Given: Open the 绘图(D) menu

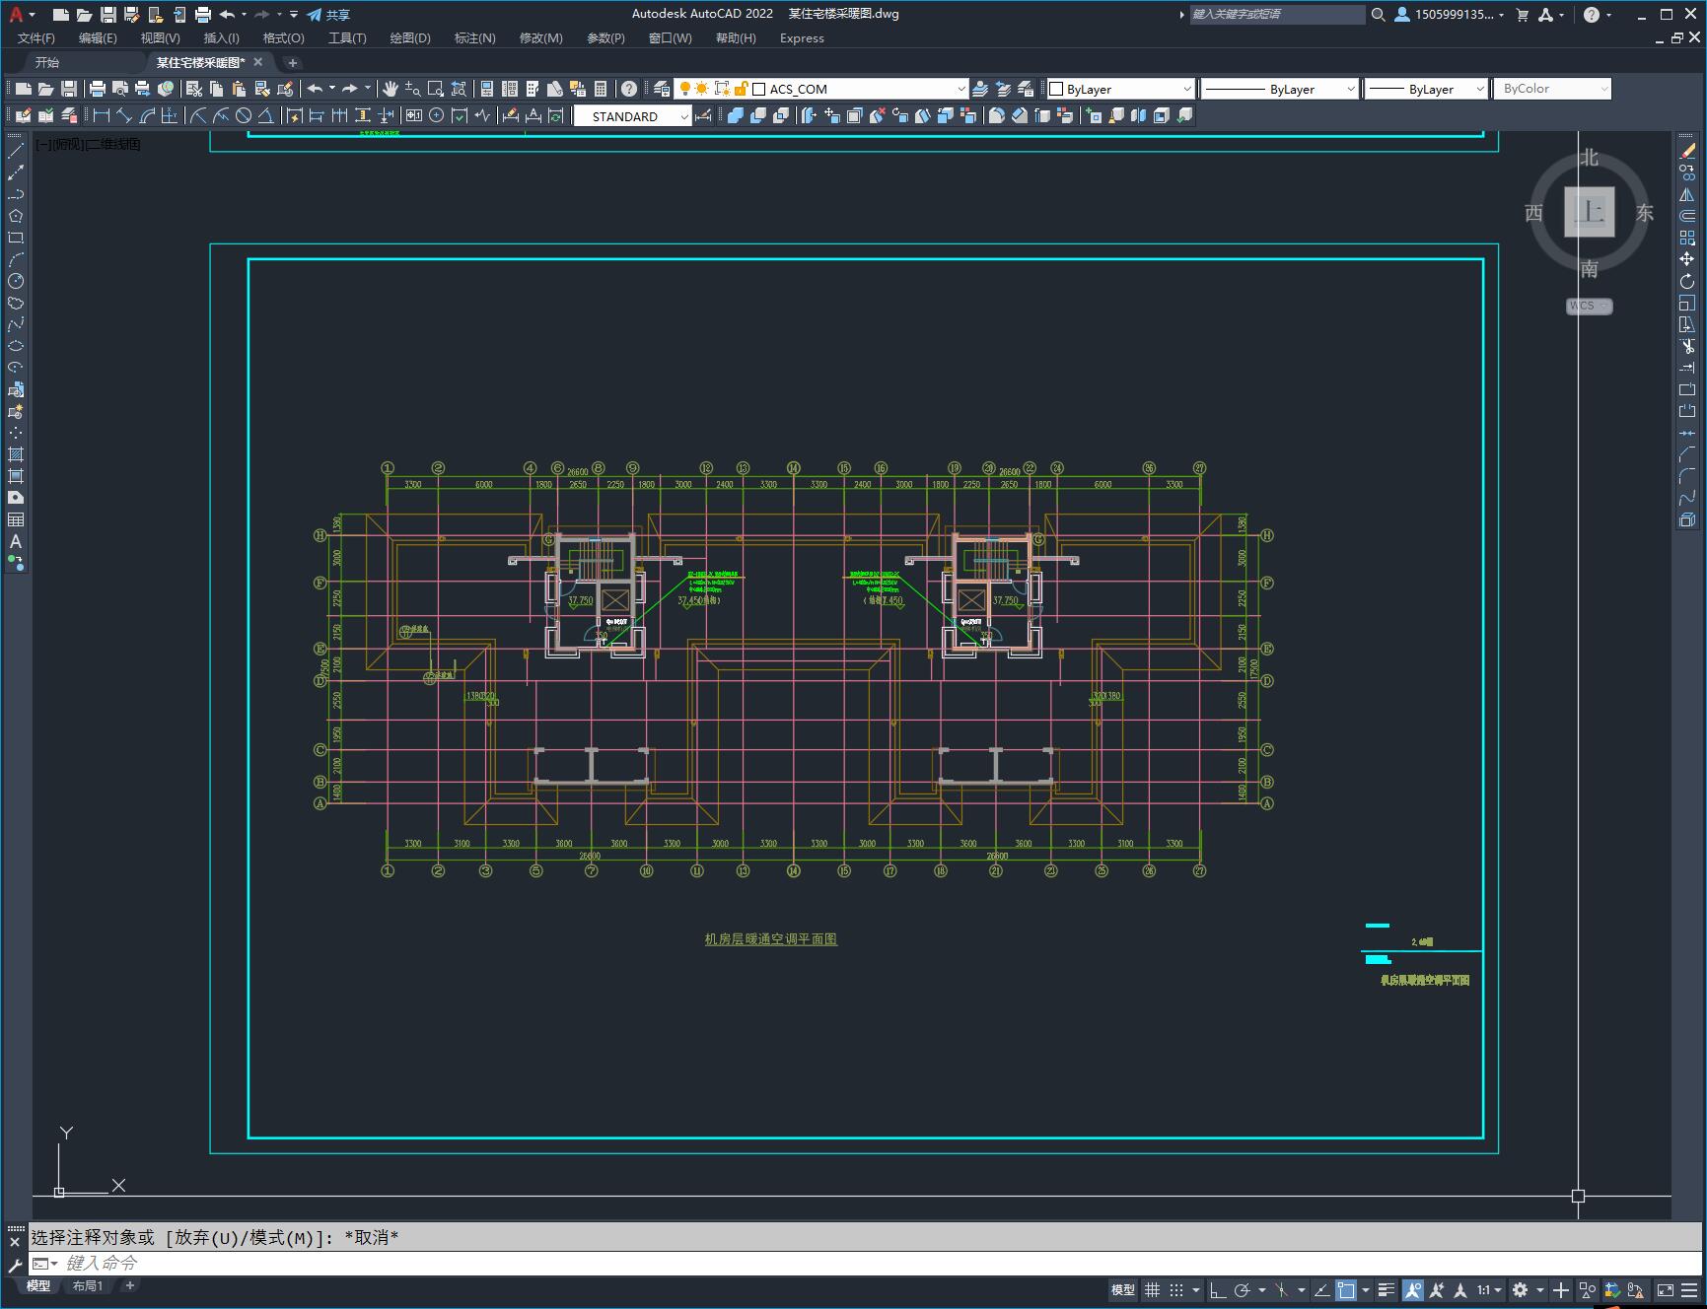Looking at the screenshot, I should tap(410, 38).
